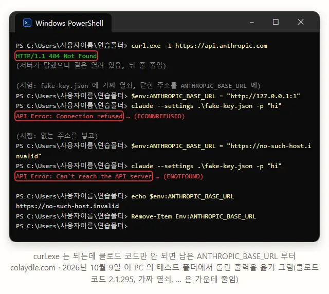Click the Remove-Item Env:ANTHROPIC_BASE_URL command
This screenshot has height=294, width=329.
[x=193, y=216]
